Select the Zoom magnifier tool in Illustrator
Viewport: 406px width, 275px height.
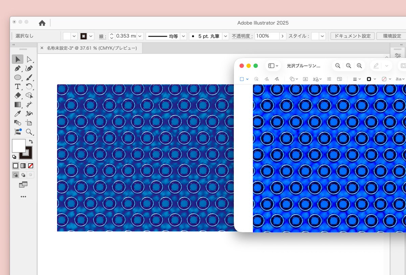pos(29,132)
